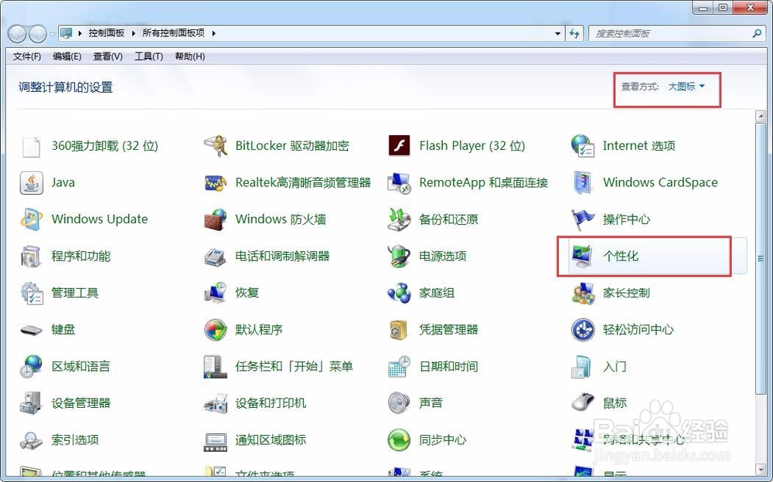Expand the address bar history dropdown arrow

[557, 33]
